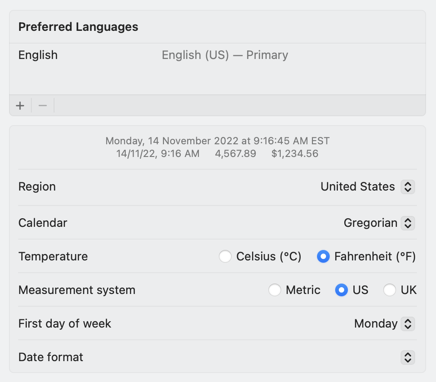Choose the Metric measurement system
Viewport: 436px width, 382px height.
(x=275, y=290)
